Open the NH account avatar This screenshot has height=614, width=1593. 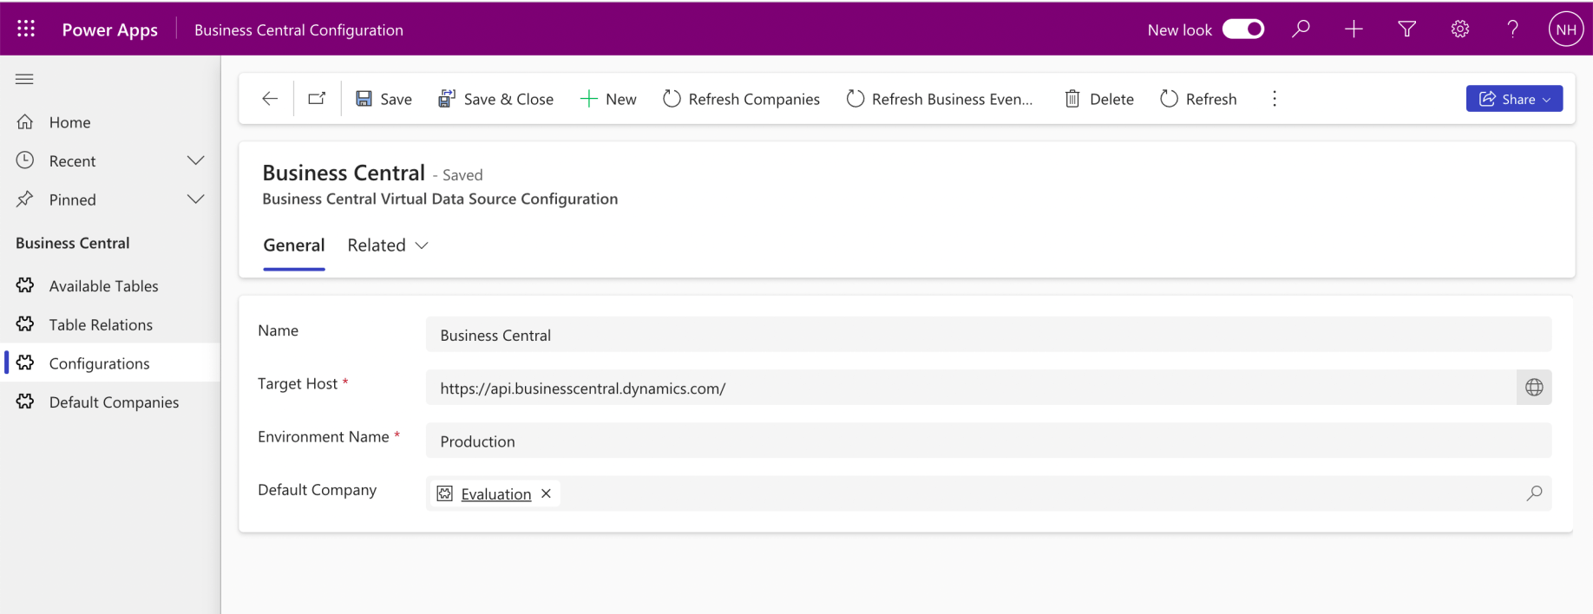1565,29
